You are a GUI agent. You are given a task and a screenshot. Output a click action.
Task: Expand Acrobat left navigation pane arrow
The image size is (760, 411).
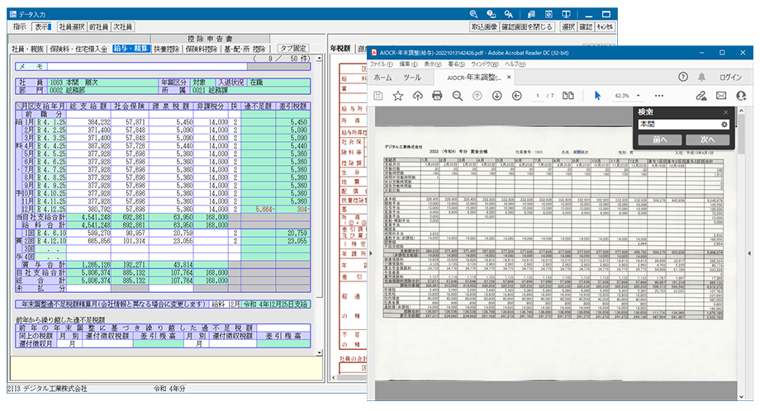click(371, 253)
